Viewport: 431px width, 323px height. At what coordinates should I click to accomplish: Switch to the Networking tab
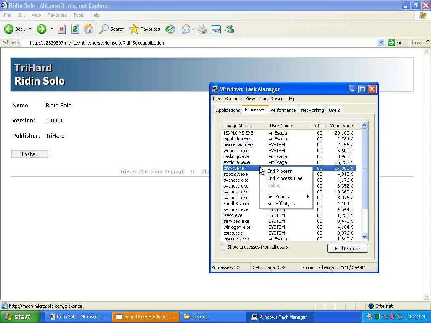[x=312, y=110]
